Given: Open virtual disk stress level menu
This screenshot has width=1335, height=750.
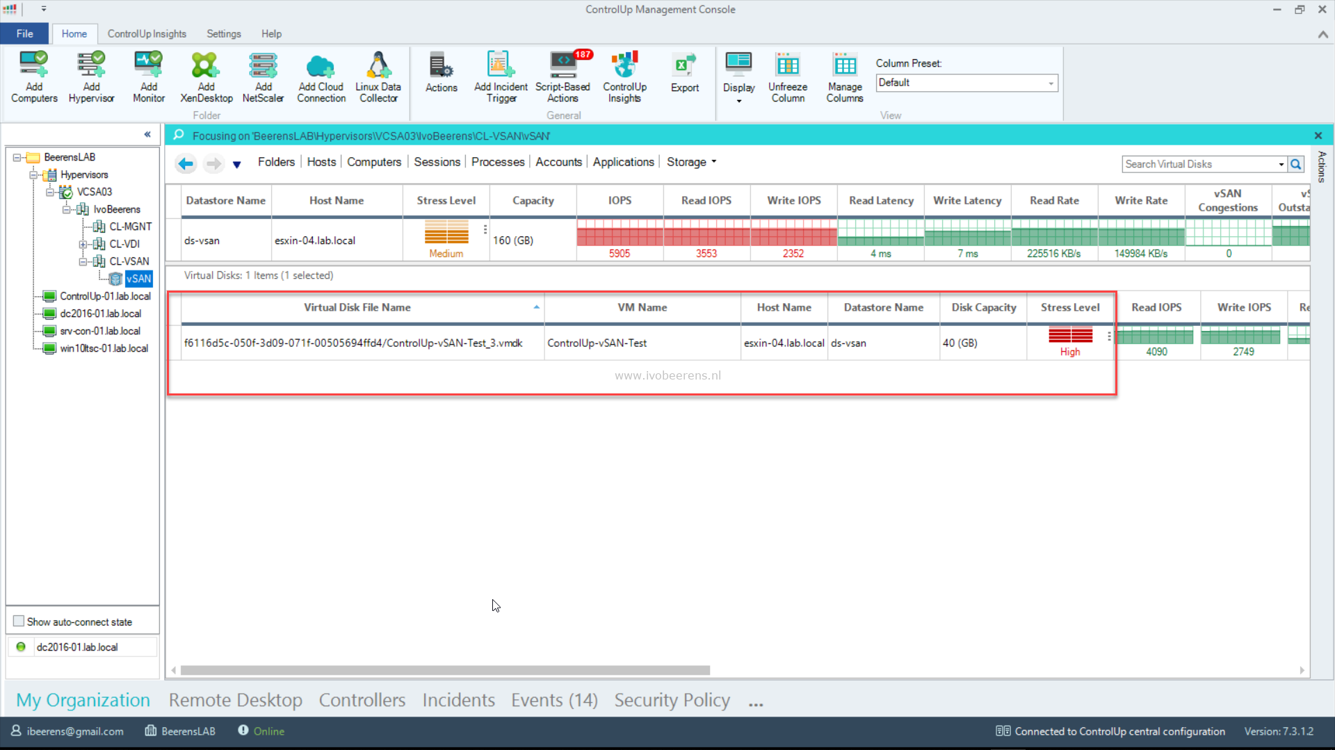Looking at the screenshot, I should 1109,336.
